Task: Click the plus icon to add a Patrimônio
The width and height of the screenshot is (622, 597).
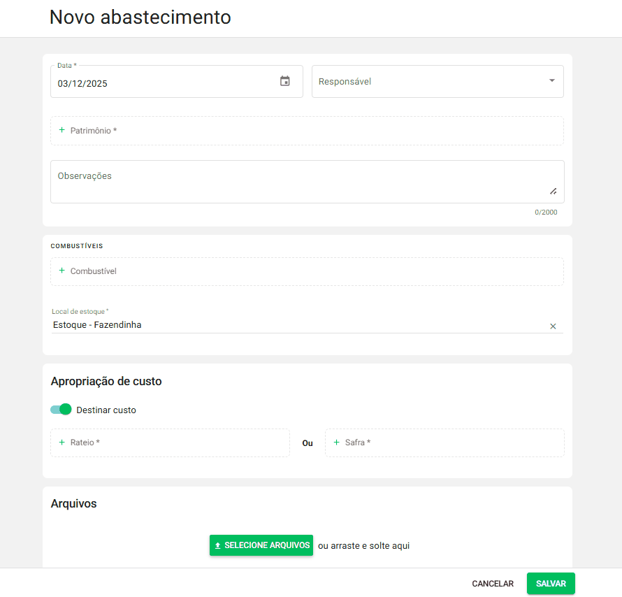Action: [61, 131]
